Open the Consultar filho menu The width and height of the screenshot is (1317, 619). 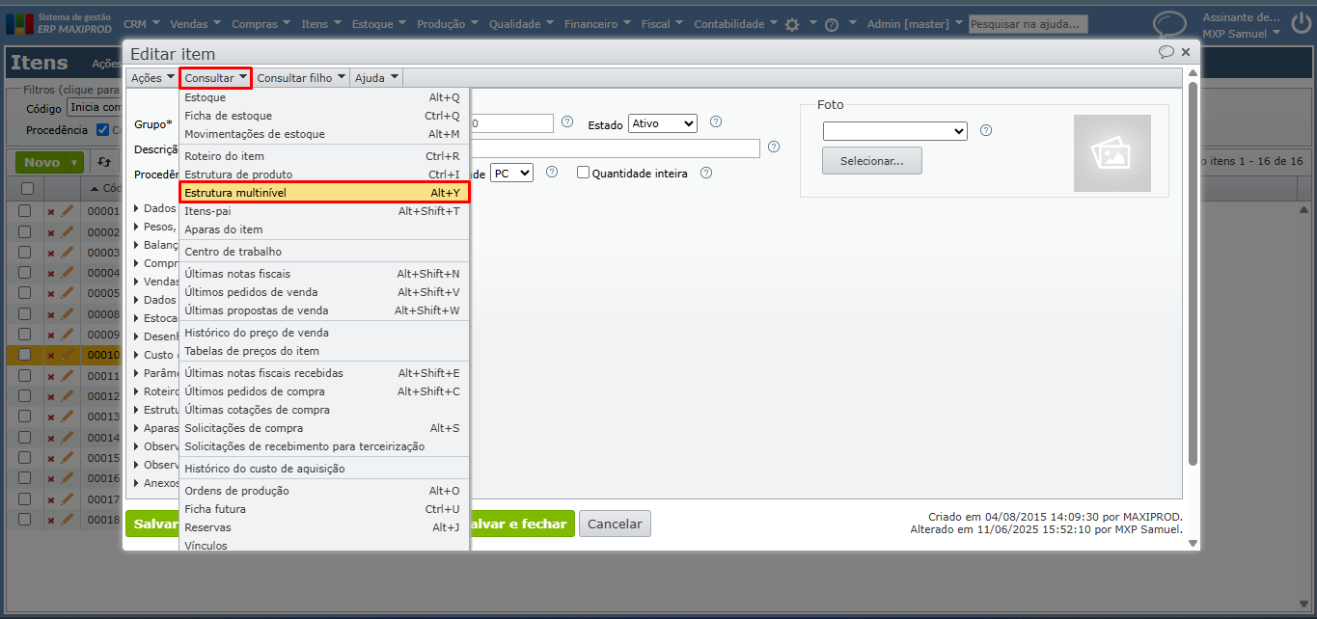301,78
